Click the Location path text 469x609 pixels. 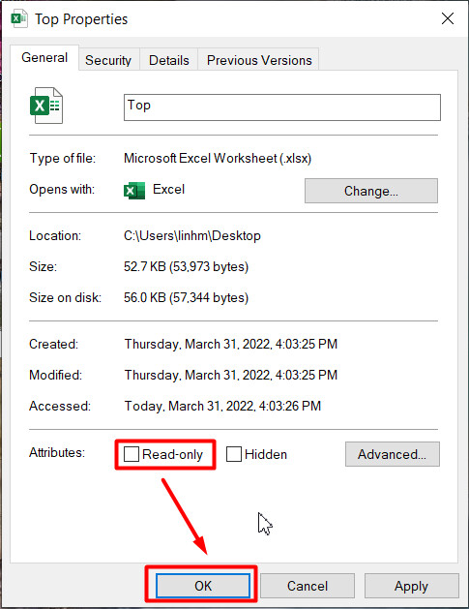(192, 235)
